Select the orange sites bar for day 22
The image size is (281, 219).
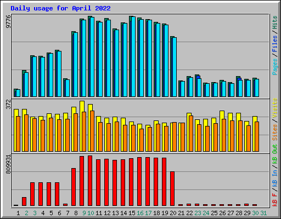point(191,134)
